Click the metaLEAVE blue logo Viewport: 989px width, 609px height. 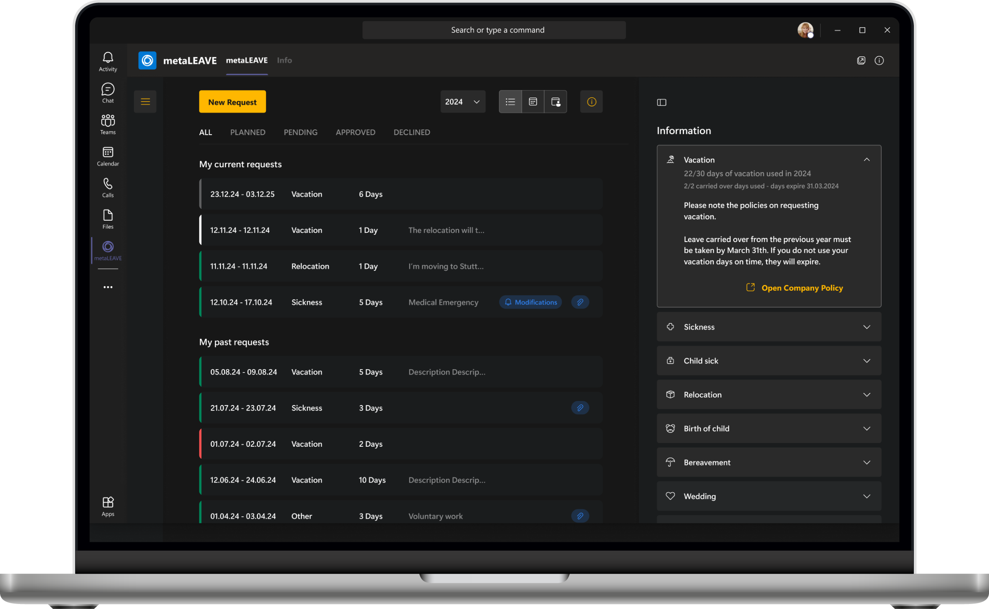[x=147, y=60]
